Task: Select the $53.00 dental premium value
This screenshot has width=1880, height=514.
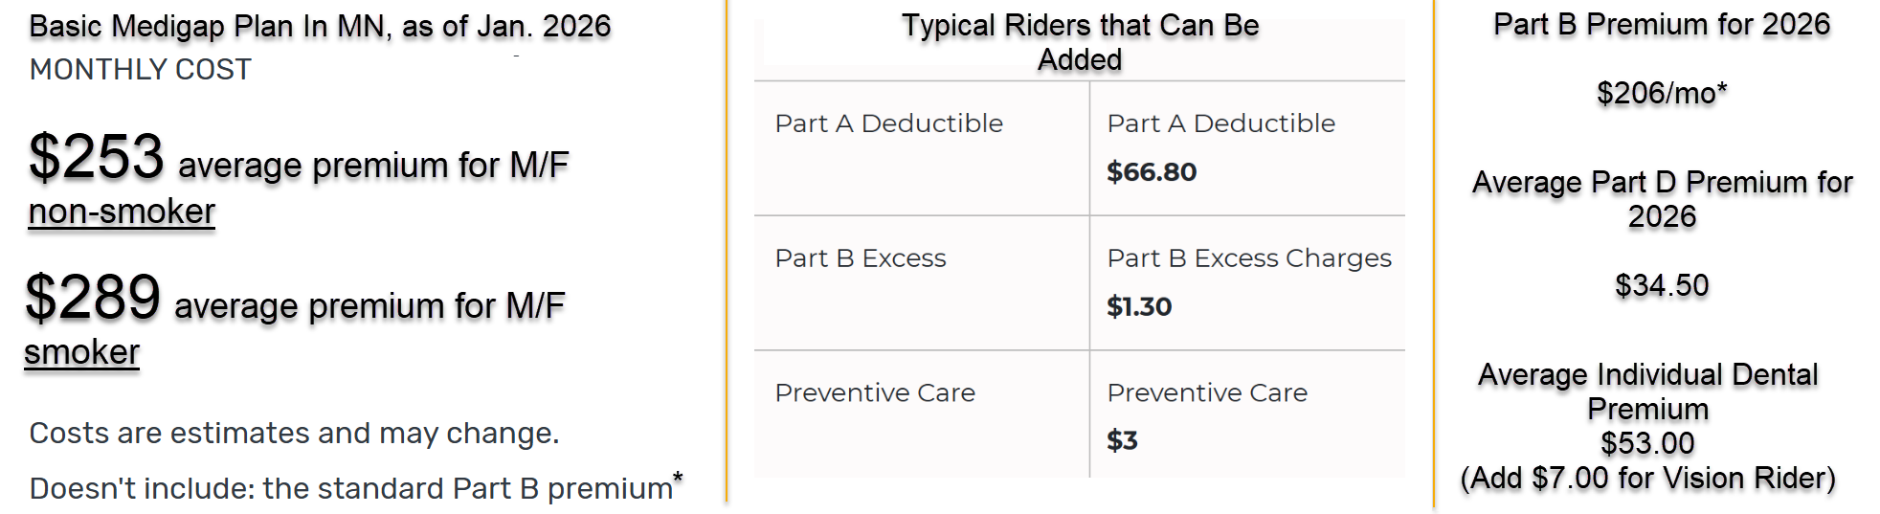Action: (1647, 443)
